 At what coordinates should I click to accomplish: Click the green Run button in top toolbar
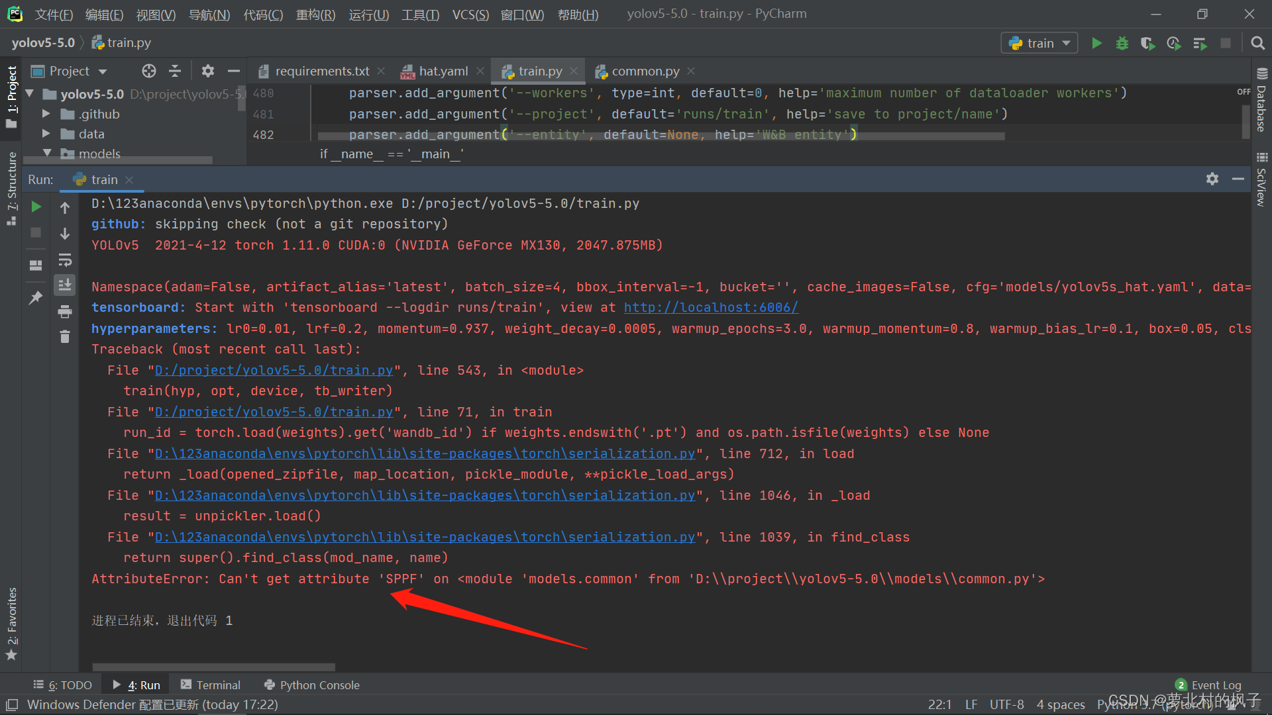(1096, 43)
